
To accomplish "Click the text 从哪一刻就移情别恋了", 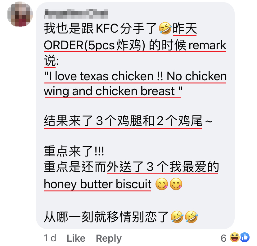I will pos(106,217).
